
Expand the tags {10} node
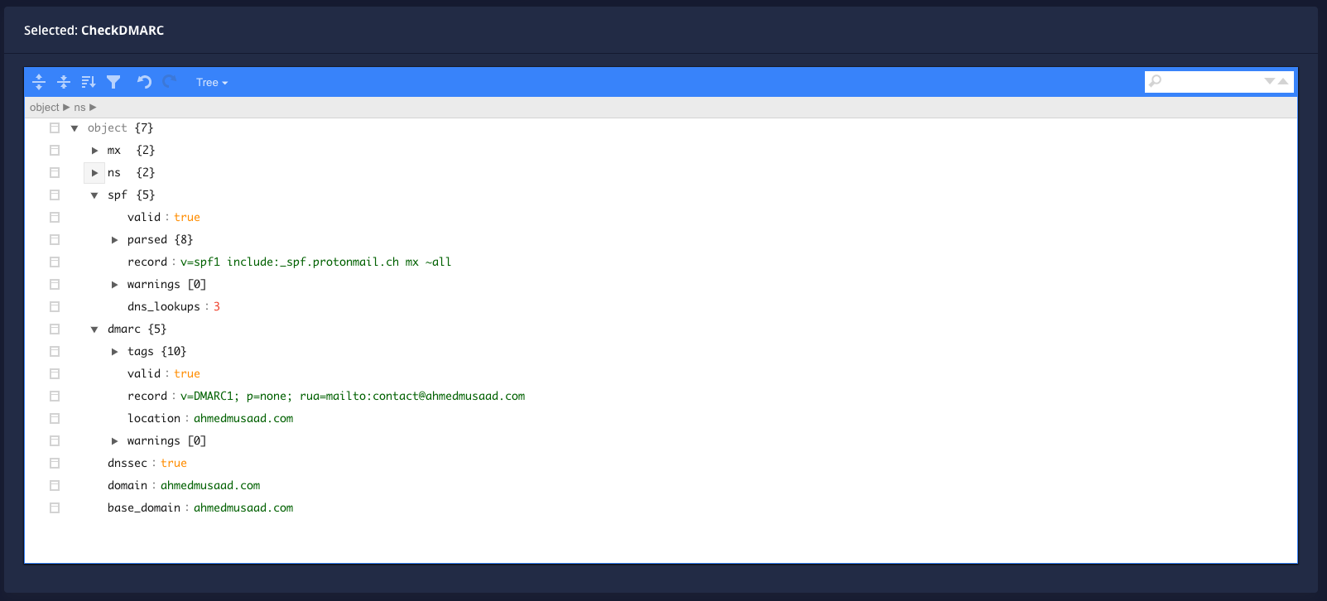pos(114,352)
